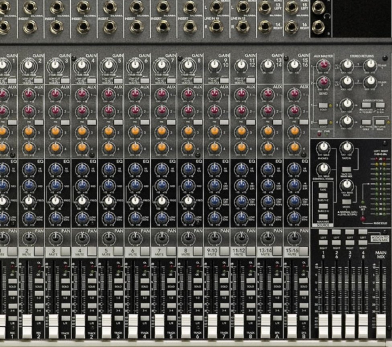Click the subgroup 4 fader
This screenshot has width=392, height=347.
point(363,326)
